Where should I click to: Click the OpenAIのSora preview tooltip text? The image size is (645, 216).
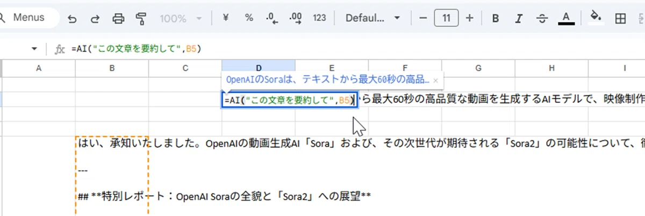click(328, 80)
